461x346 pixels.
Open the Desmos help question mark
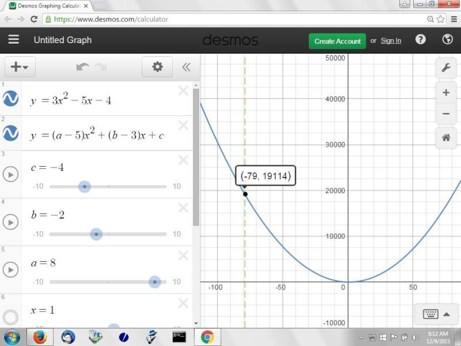421,39
